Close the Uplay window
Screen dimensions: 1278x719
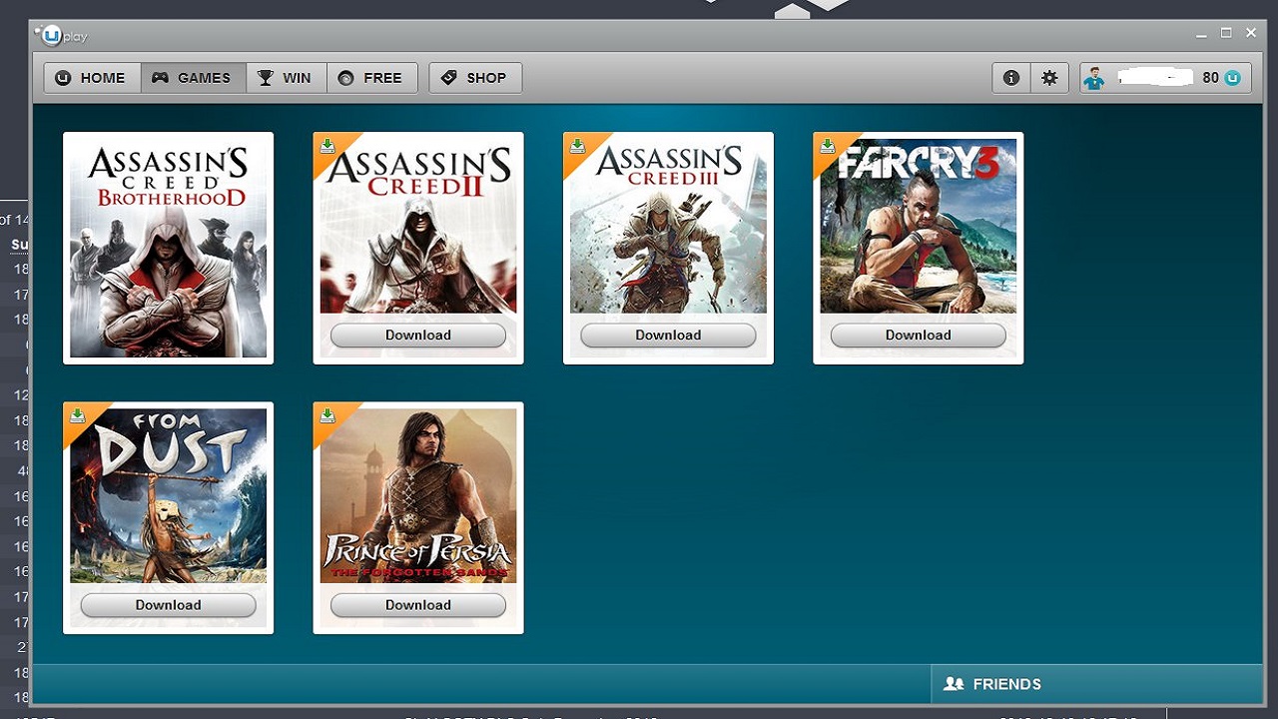click(1251, 34)
